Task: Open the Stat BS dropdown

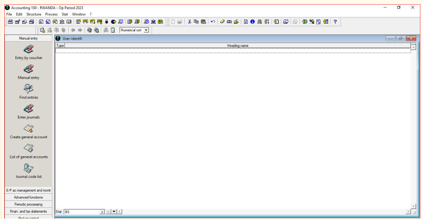Action: [x=102, y=212]
